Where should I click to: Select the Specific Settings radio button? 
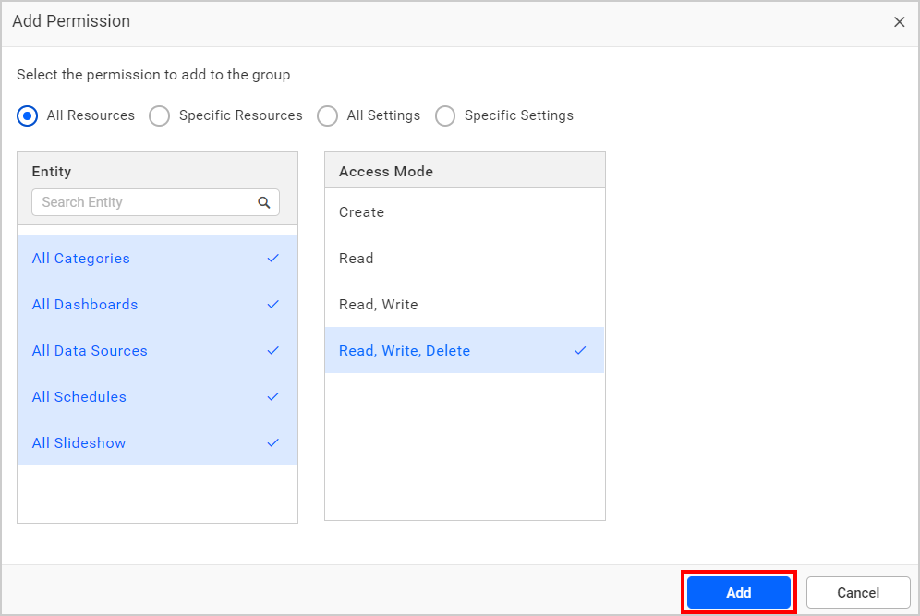tap(445, 115)
